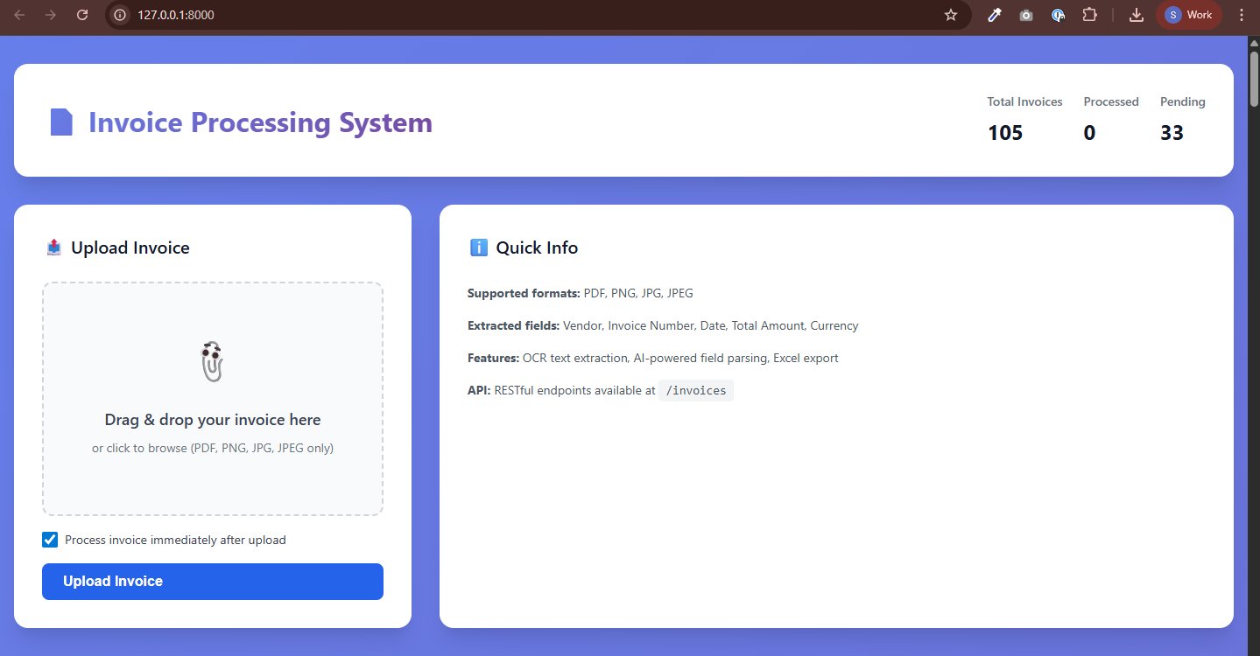
Task: Open the site information icon in the address bar
Action: pos(121,15)
